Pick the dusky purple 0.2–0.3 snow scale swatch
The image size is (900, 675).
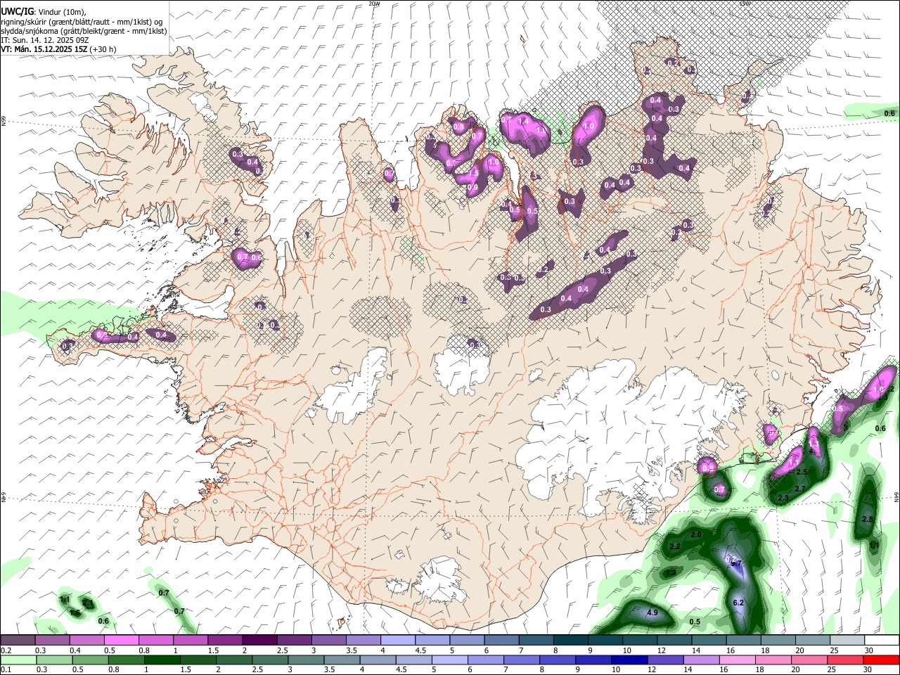[18, 640]
